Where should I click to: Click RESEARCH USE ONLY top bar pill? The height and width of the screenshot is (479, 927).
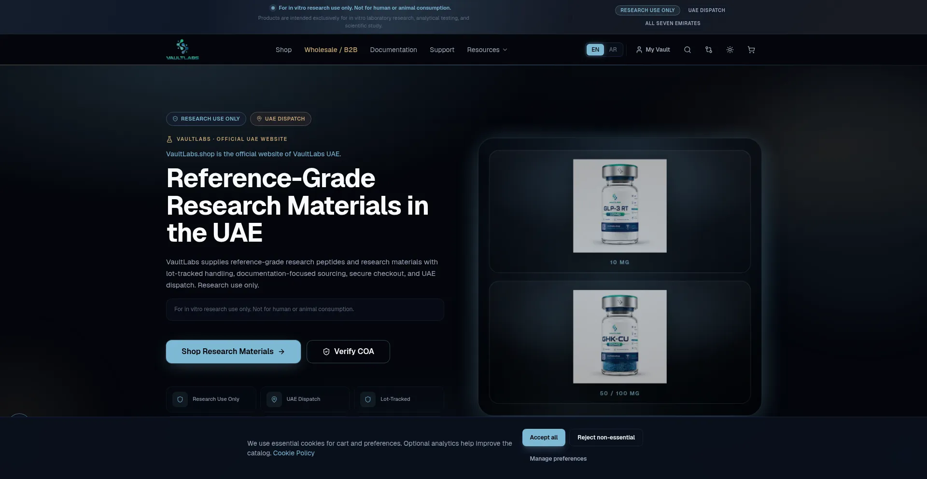(647, 10)
